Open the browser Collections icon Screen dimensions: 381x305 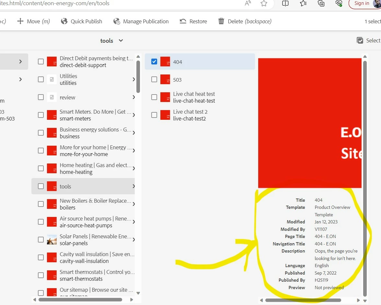click(321, 3)
